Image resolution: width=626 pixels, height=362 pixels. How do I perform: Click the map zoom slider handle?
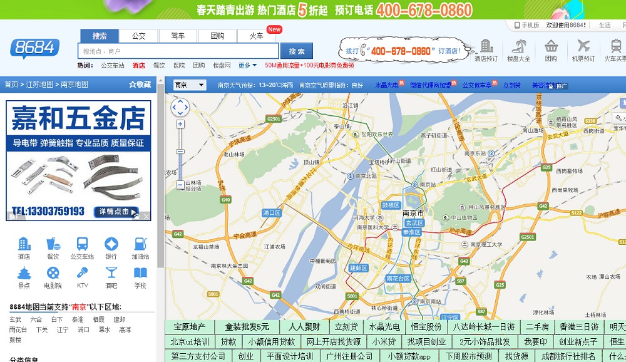pos(180,152)
